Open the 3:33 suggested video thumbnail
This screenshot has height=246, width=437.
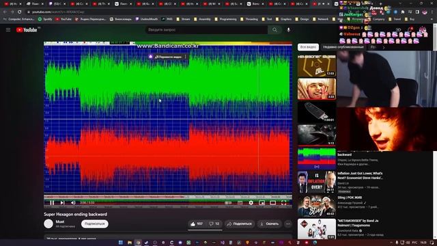tap(317, 89)
